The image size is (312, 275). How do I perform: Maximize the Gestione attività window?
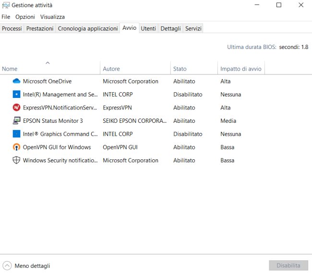click(279, 5)
